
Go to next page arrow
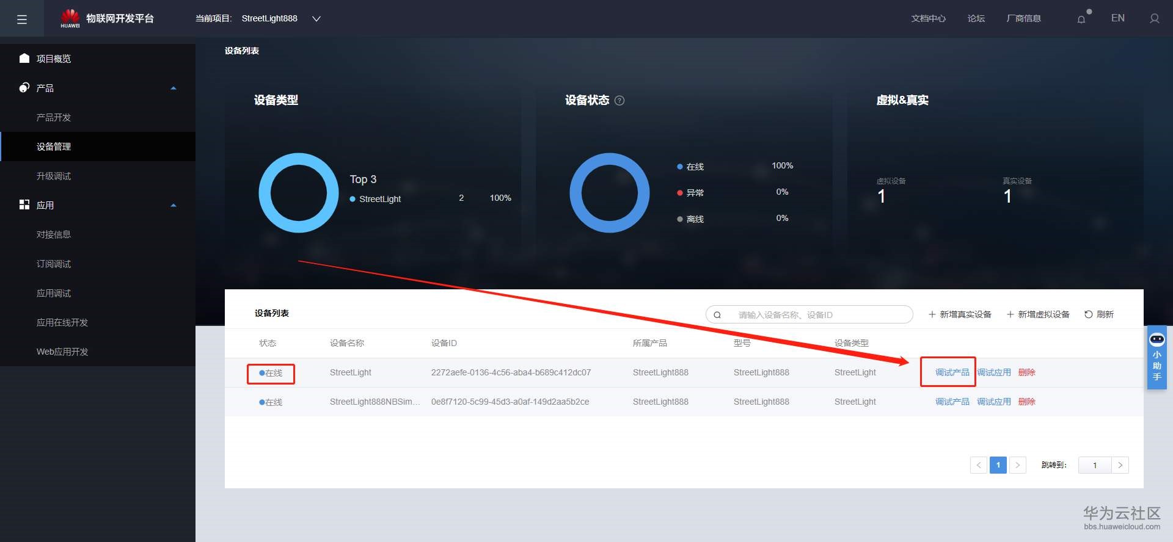(x=1018, y=465)
